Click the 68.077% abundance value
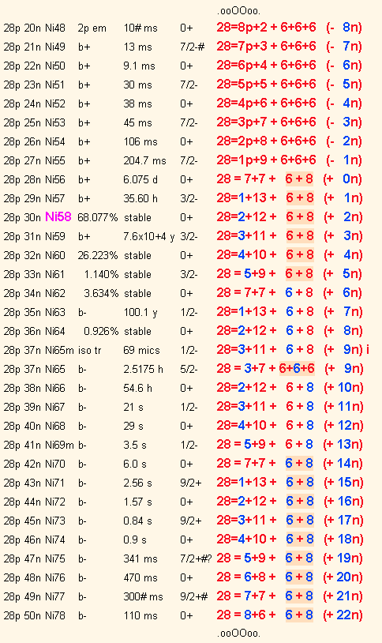Image resolution: width=382 pixels, height=643 pixels. coord(98,217)
